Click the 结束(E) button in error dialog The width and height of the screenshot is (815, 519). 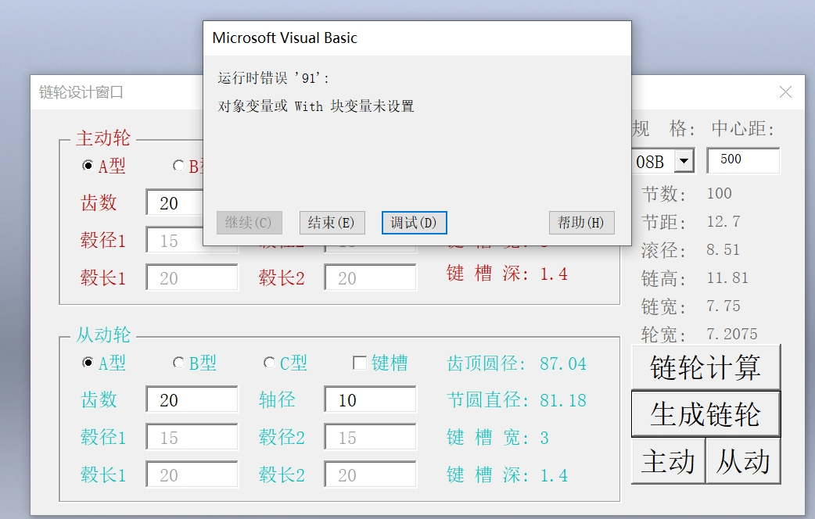pyautogui.click(x=332, y=223)
